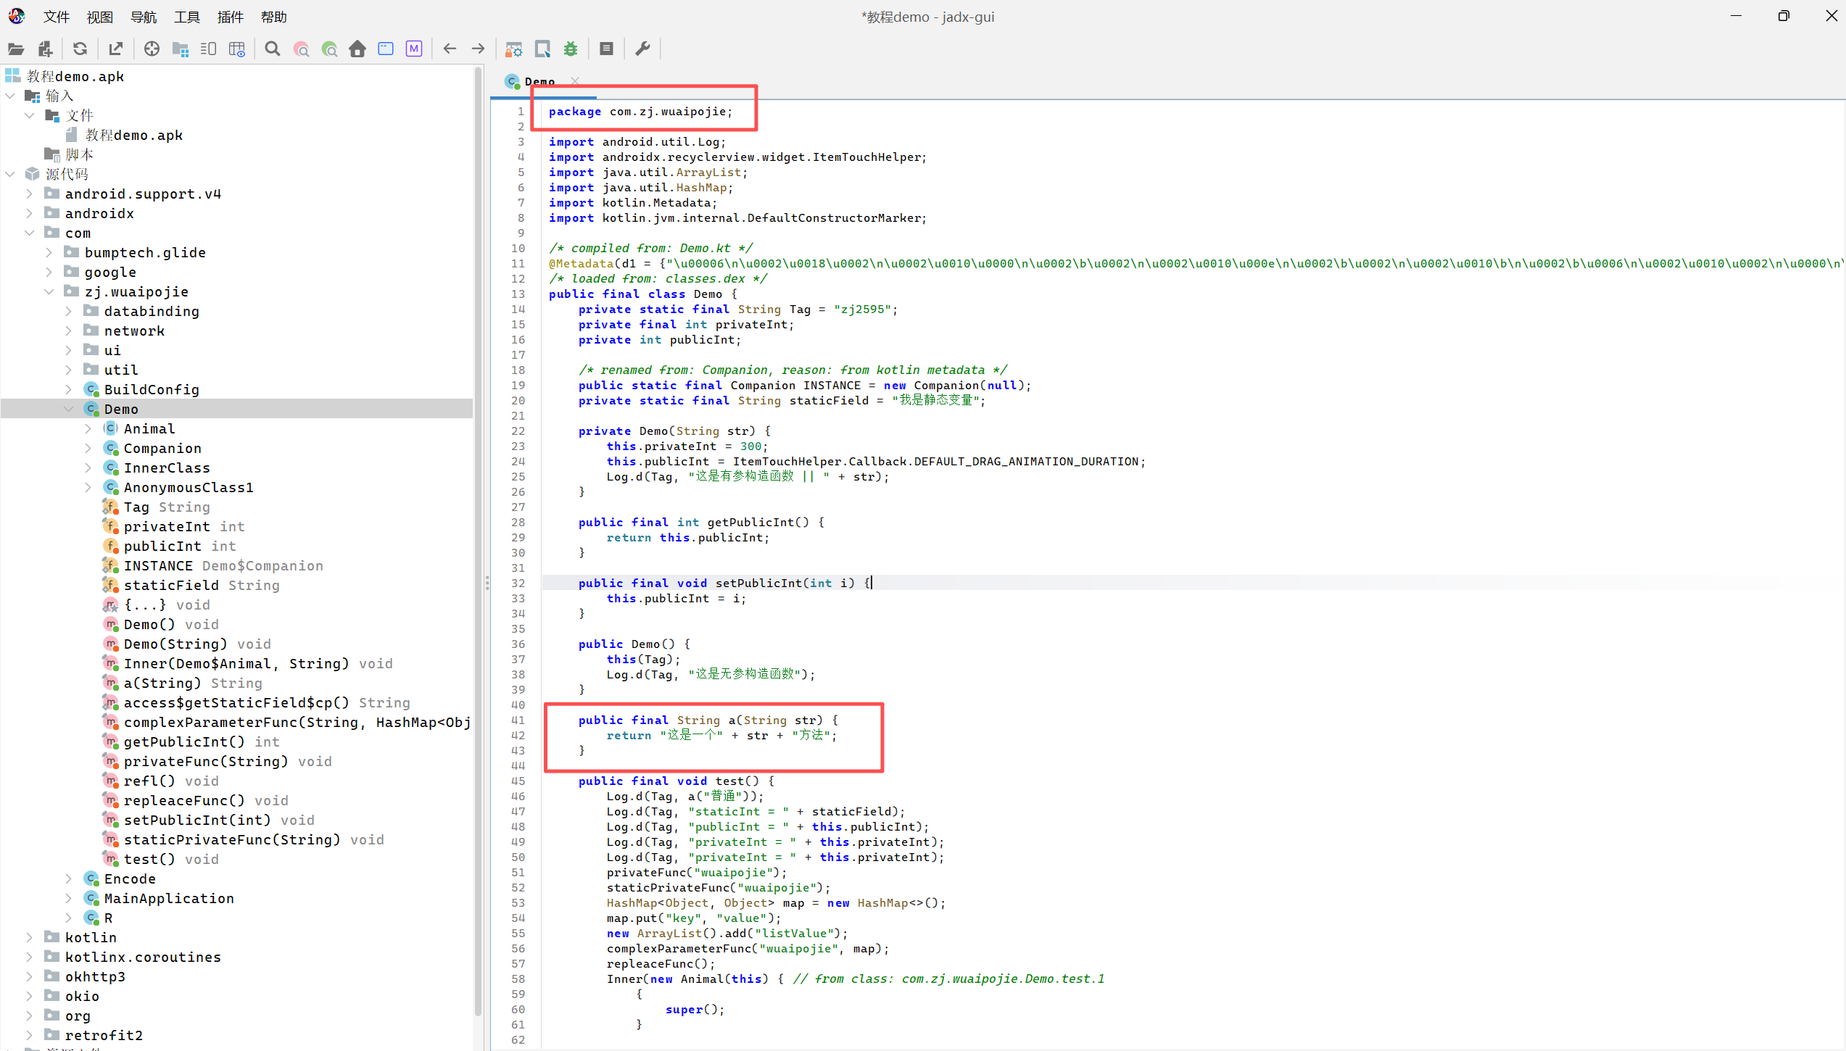1846x1051 pixels.
Task: Open the green bug debugger icon
Action: tap(571, 49)
